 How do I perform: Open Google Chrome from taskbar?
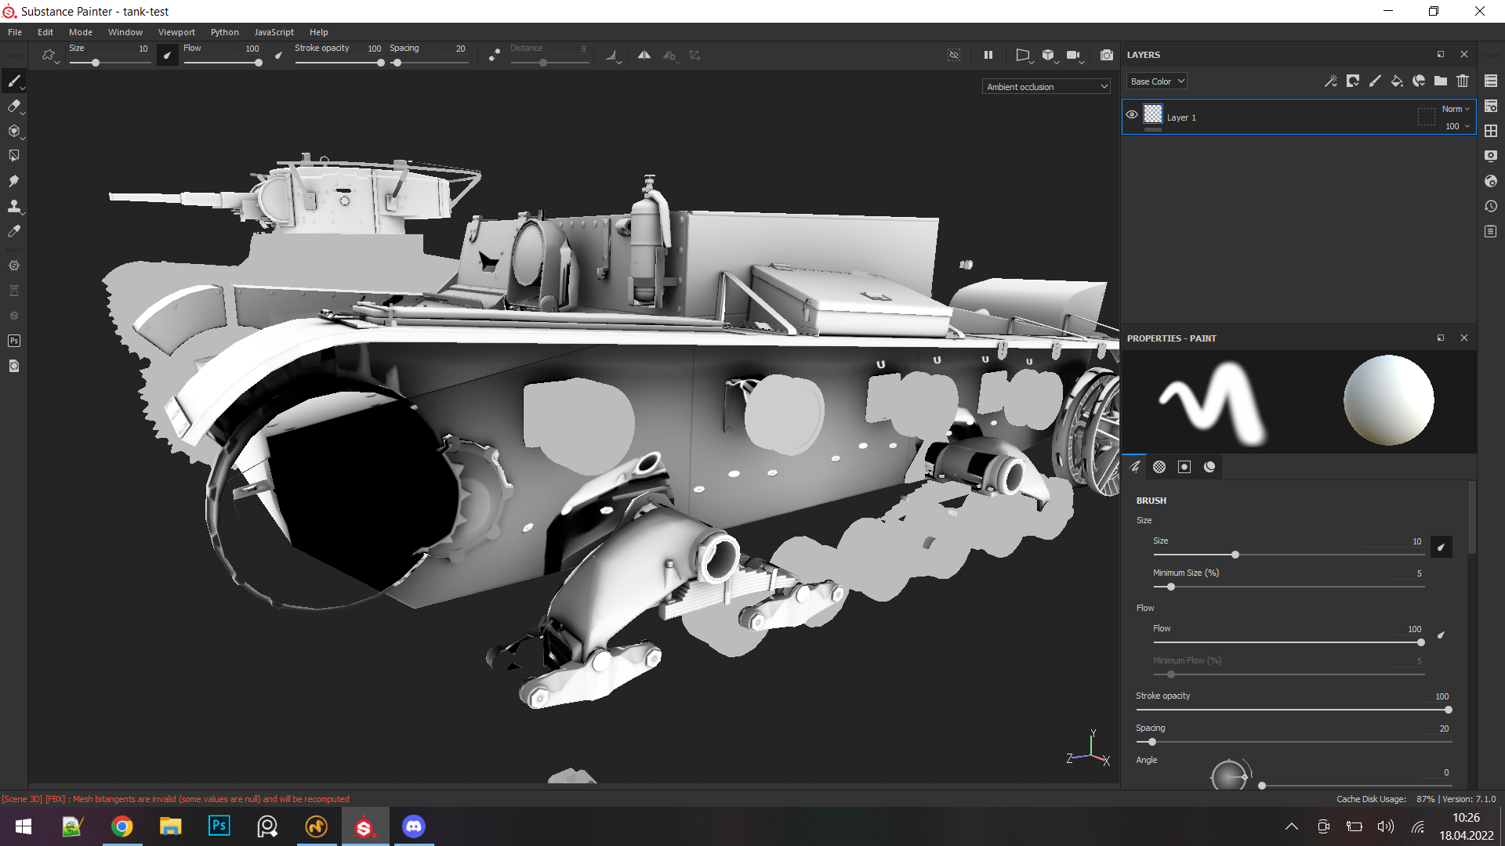121,826
